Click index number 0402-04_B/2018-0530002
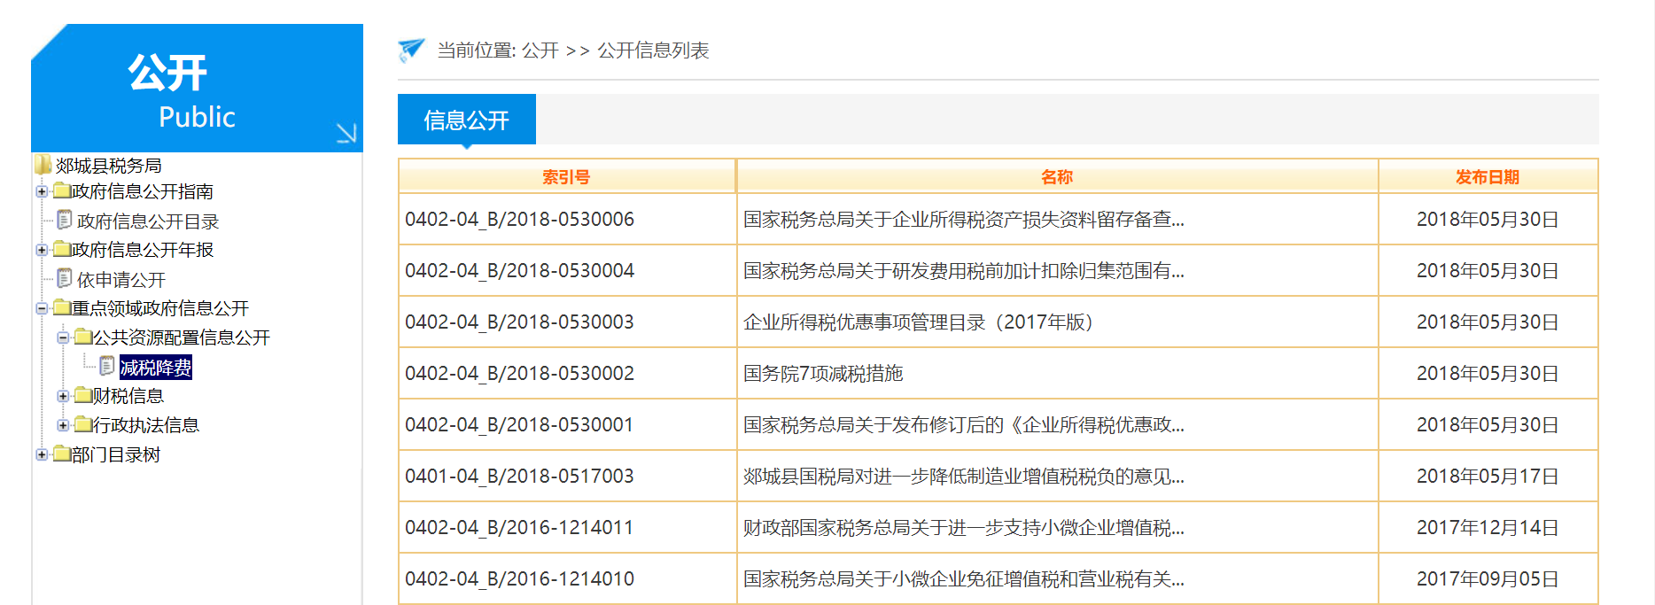Viewport: 1655px width, 605px height. point(519,373)
